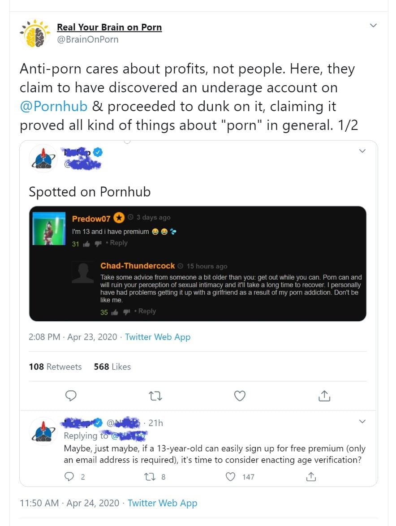The image size is (396, 526).
Task: Like the age verification reply tweet
Action: coord(231,477)
